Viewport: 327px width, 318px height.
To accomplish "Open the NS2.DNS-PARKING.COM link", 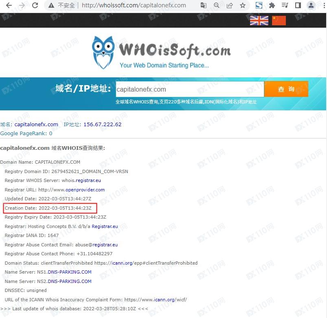I will [x=70, y=281].
